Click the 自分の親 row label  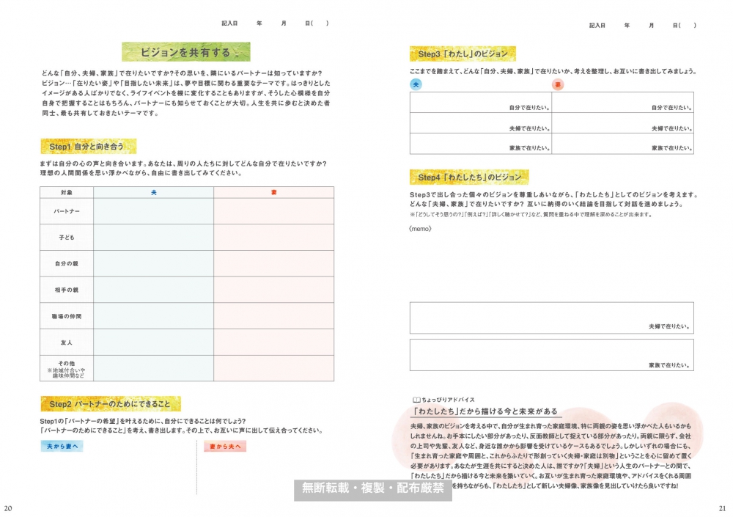pos(67,263)
